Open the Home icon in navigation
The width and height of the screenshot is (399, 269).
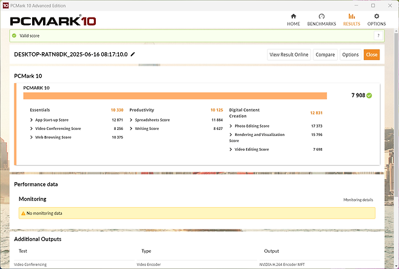293,16
